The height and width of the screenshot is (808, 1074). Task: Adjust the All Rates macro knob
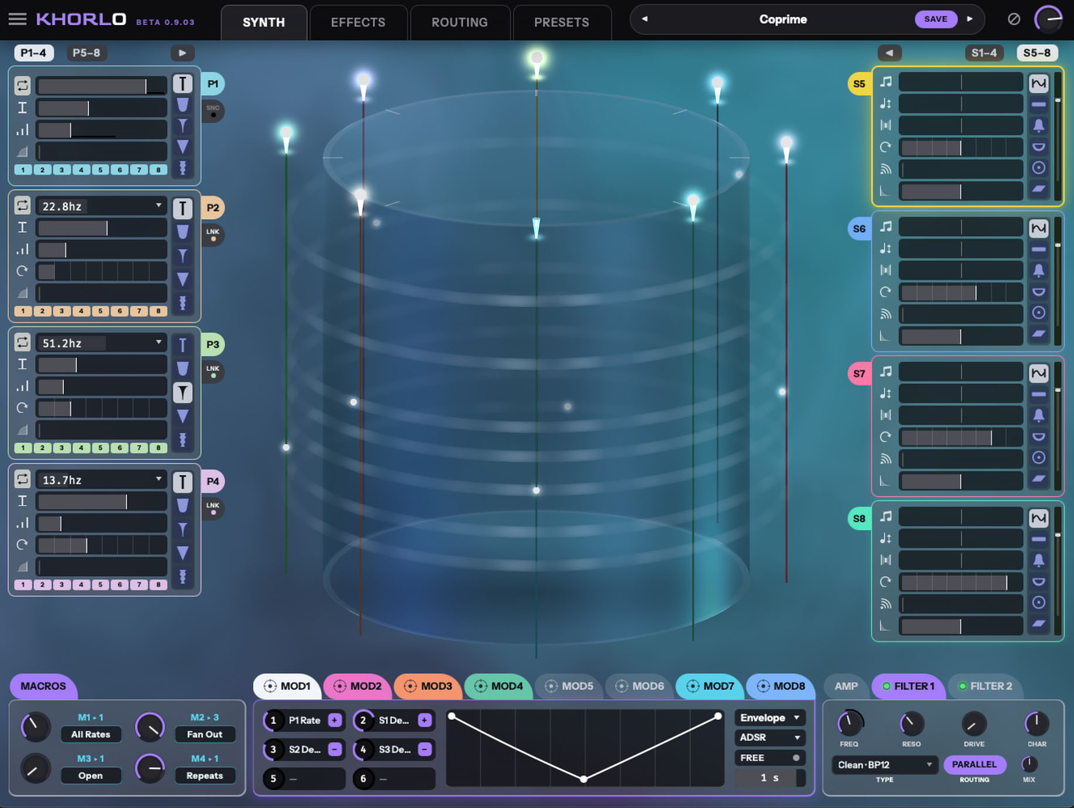(35, 726)
